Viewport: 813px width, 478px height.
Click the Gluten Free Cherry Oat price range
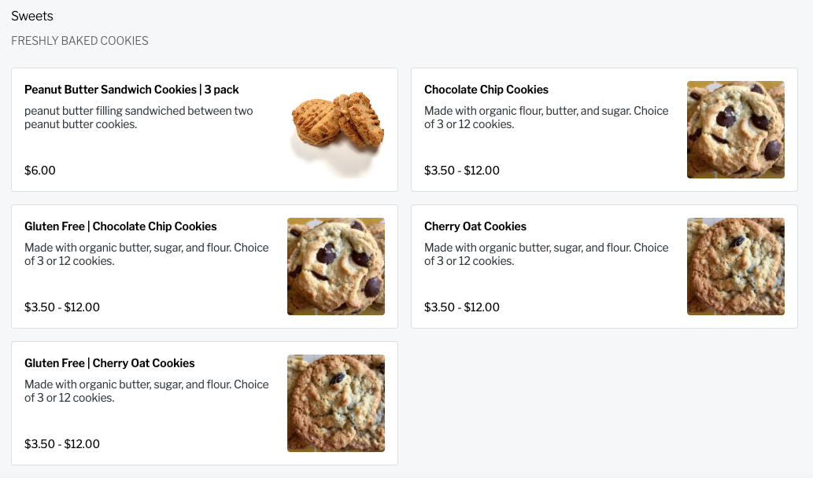point(62,444)
